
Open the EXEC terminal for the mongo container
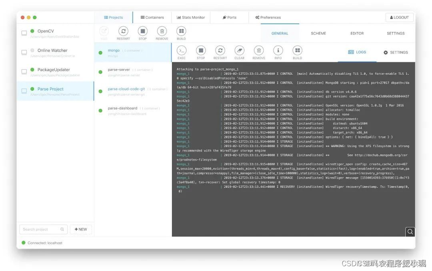[181, 51]
